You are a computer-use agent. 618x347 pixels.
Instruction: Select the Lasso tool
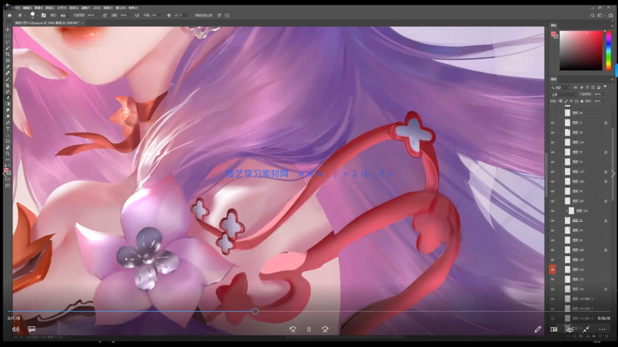[x=8, y=42]
